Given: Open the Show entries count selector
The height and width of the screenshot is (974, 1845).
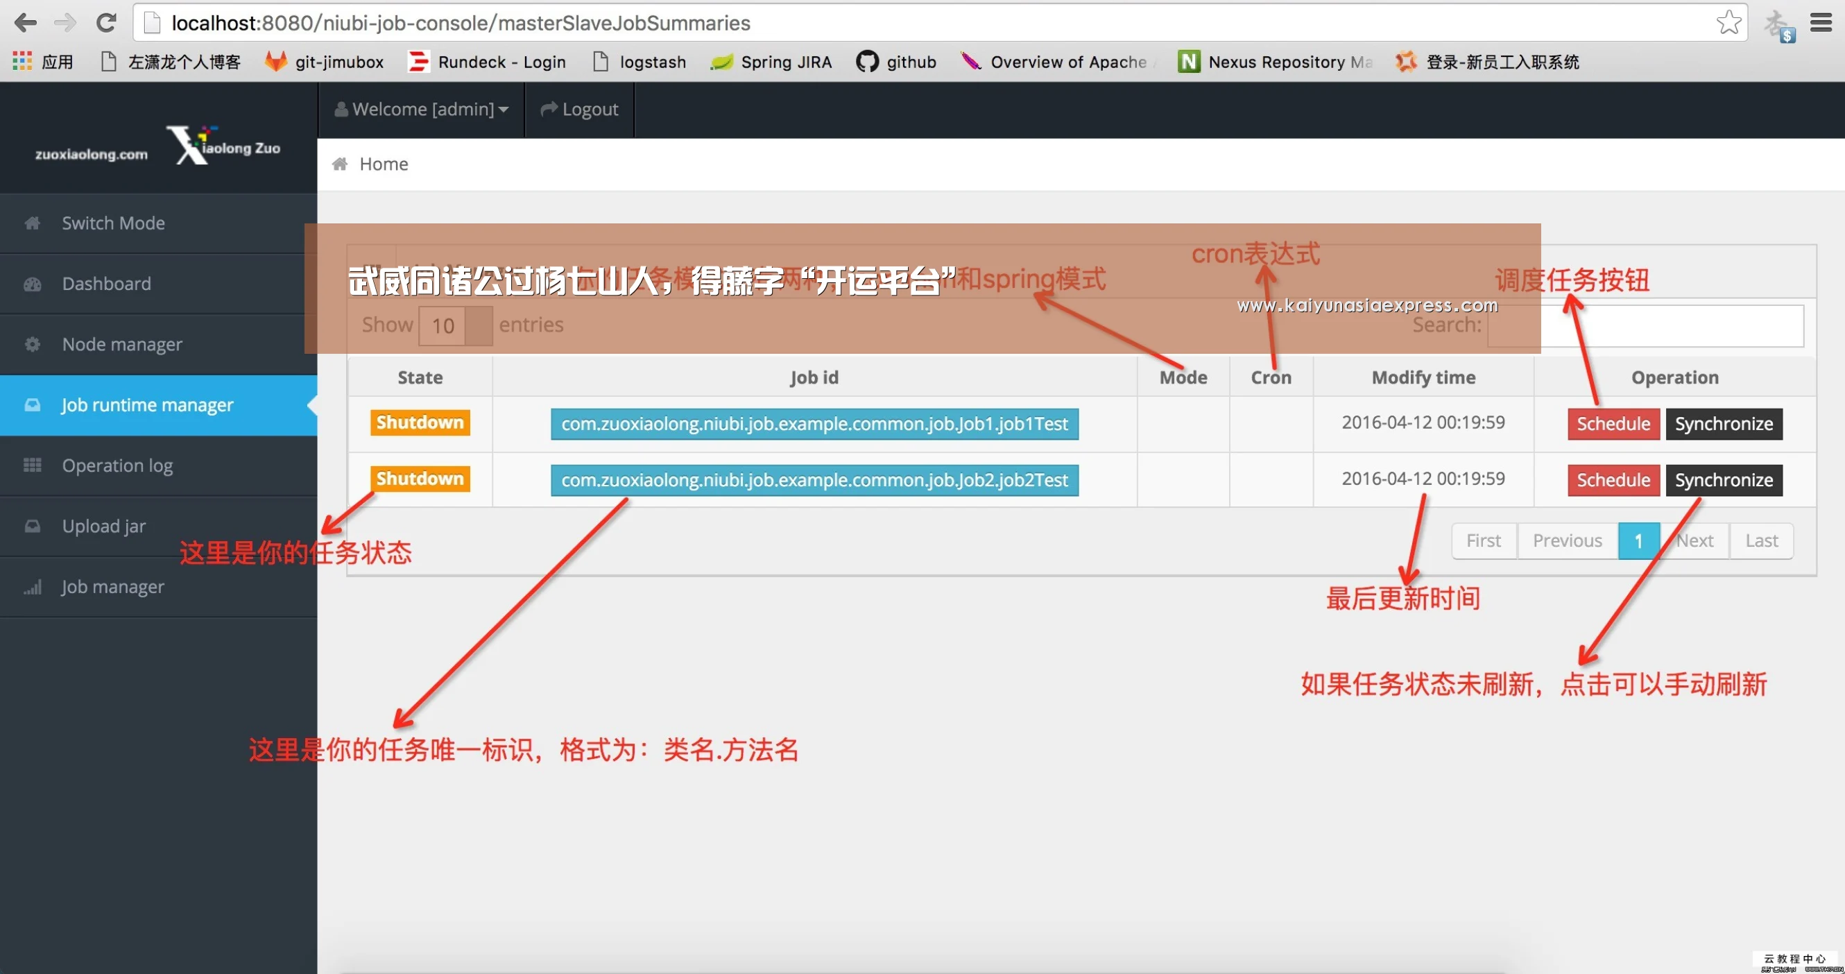Looking at the screenshot, I should 456,325.
